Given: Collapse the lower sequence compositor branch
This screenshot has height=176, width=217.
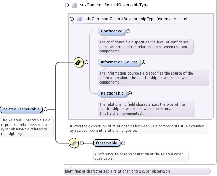Looking at the screenshot, I should tap(82, 143).
